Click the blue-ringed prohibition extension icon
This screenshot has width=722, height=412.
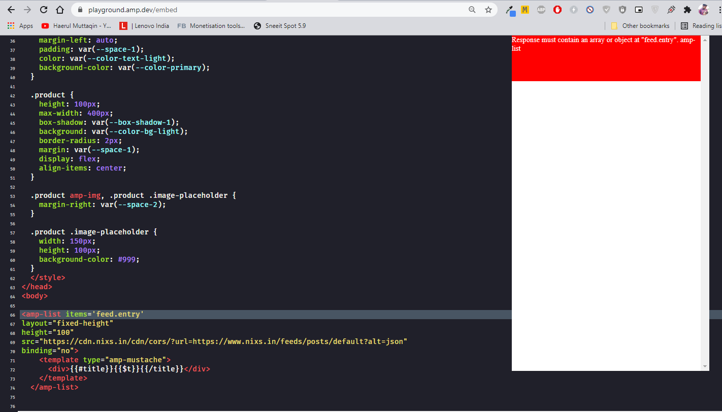590,10
